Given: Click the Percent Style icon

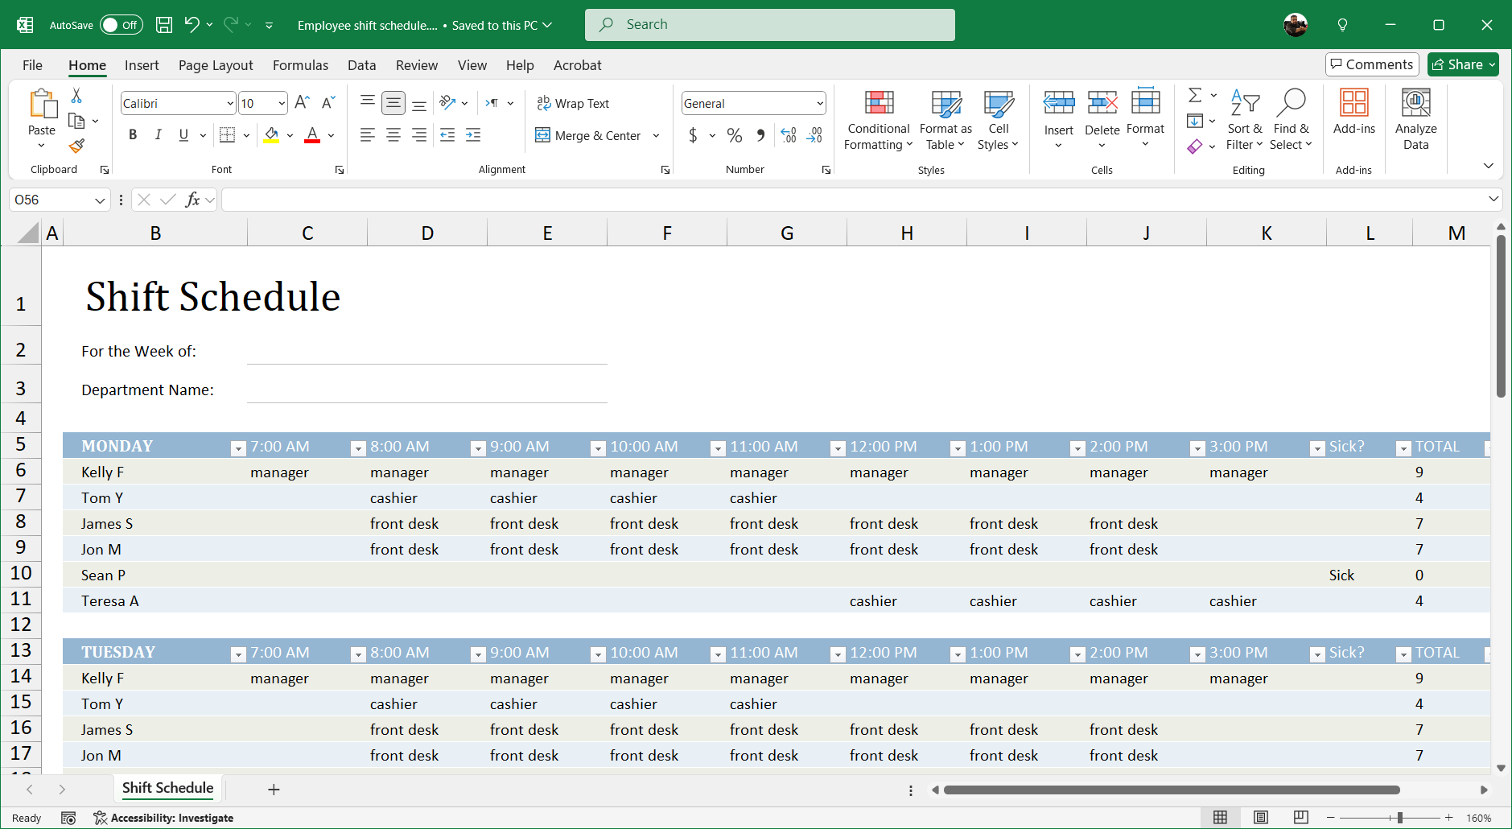Looking at the screenshot, I should tap(734, 135).
